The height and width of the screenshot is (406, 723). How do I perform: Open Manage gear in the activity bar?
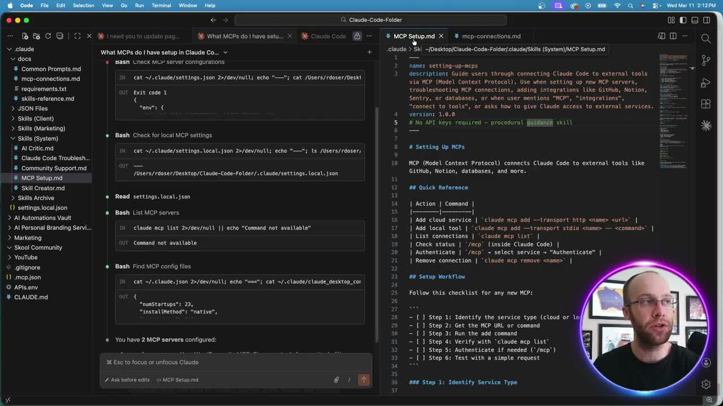pyautogui.click(x=706, y=384)
